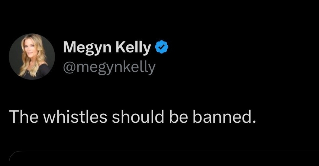This screenshot has height=166, width=319.
Task: Tap the top border of the embedded post
Action: [x=164, y=152]
